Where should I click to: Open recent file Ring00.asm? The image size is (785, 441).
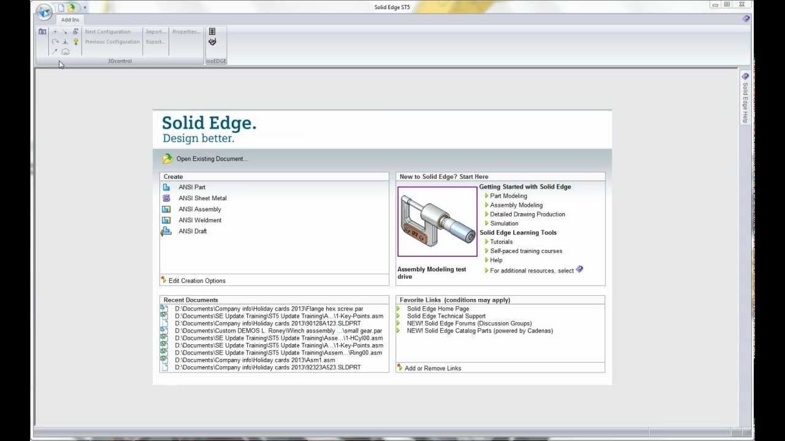[278, 353]
